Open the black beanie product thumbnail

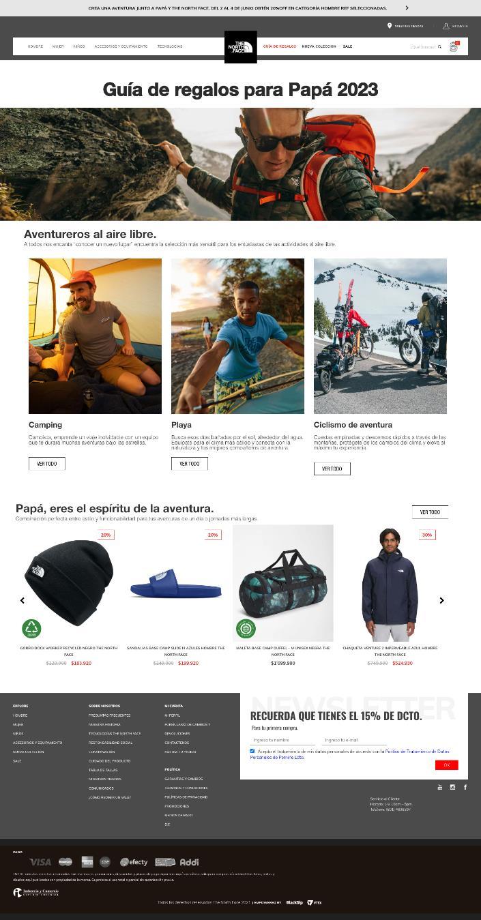[x=68, y=584]
